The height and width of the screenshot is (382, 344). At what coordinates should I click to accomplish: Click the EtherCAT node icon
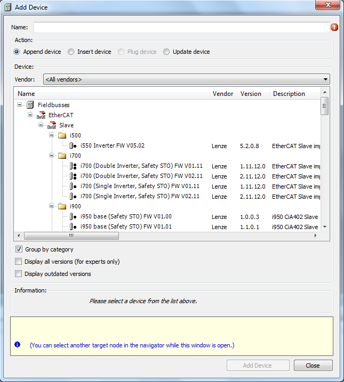point(41,115)
